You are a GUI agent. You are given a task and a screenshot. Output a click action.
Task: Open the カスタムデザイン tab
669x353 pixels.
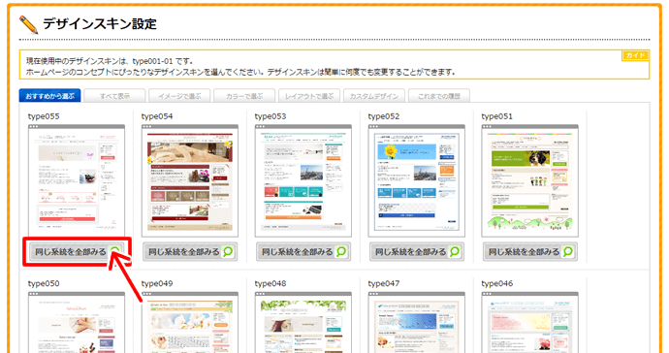[374, 96]
